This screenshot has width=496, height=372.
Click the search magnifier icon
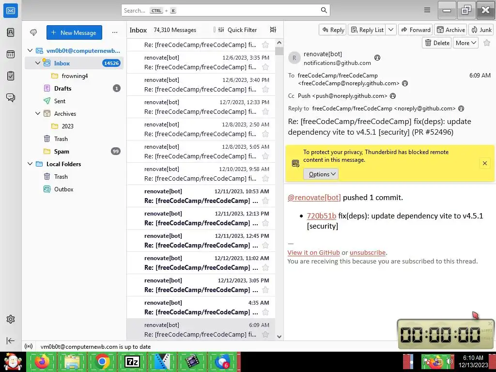[x=324, y=10]
